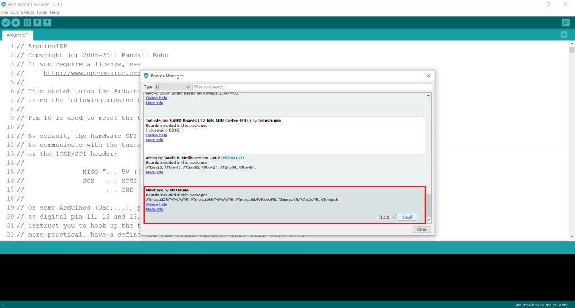Click the INSTALLED label on attiny
Screen dimensions: 575x308
[232, 158]
